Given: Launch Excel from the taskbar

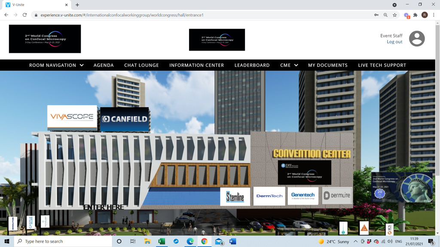Looking at the screenshot, I should point(162,241).
